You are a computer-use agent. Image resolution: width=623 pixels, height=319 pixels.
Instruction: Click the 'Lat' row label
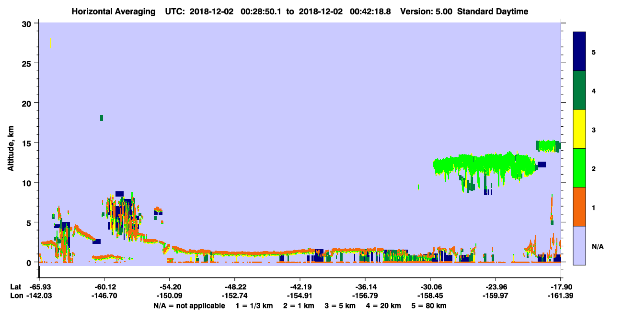tap(16, 287)
